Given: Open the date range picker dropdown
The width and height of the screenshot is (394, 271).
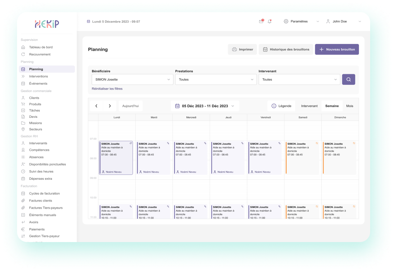Looking at the screenshot, I should pyautogui.click(x=205, y=106).
